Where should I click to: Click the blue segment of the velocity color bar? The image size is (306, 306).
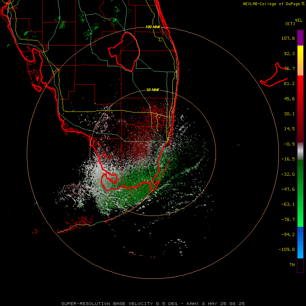click(x=300, y=242)
